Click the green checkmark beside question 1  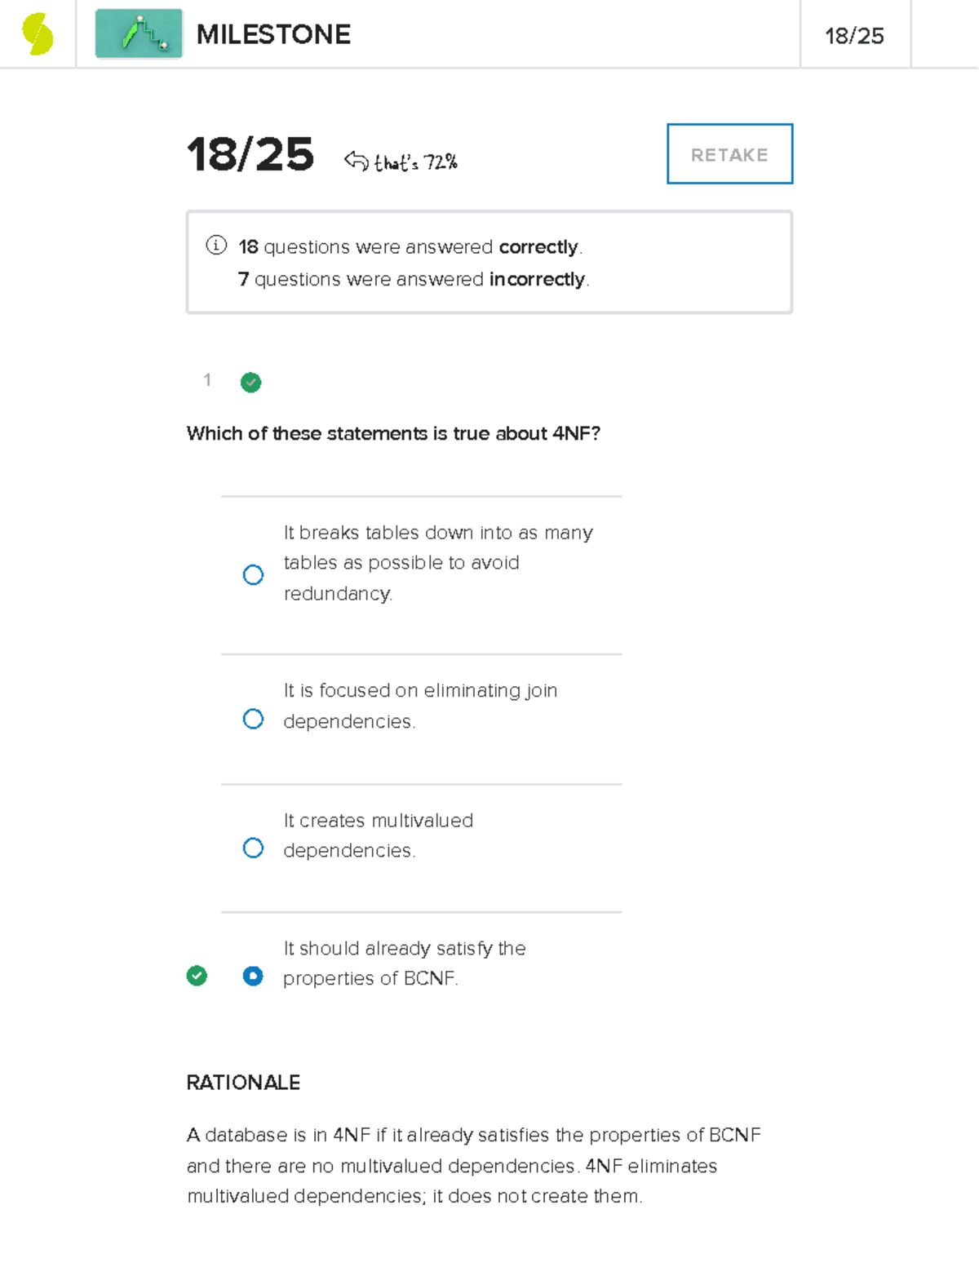click(250, 382)
